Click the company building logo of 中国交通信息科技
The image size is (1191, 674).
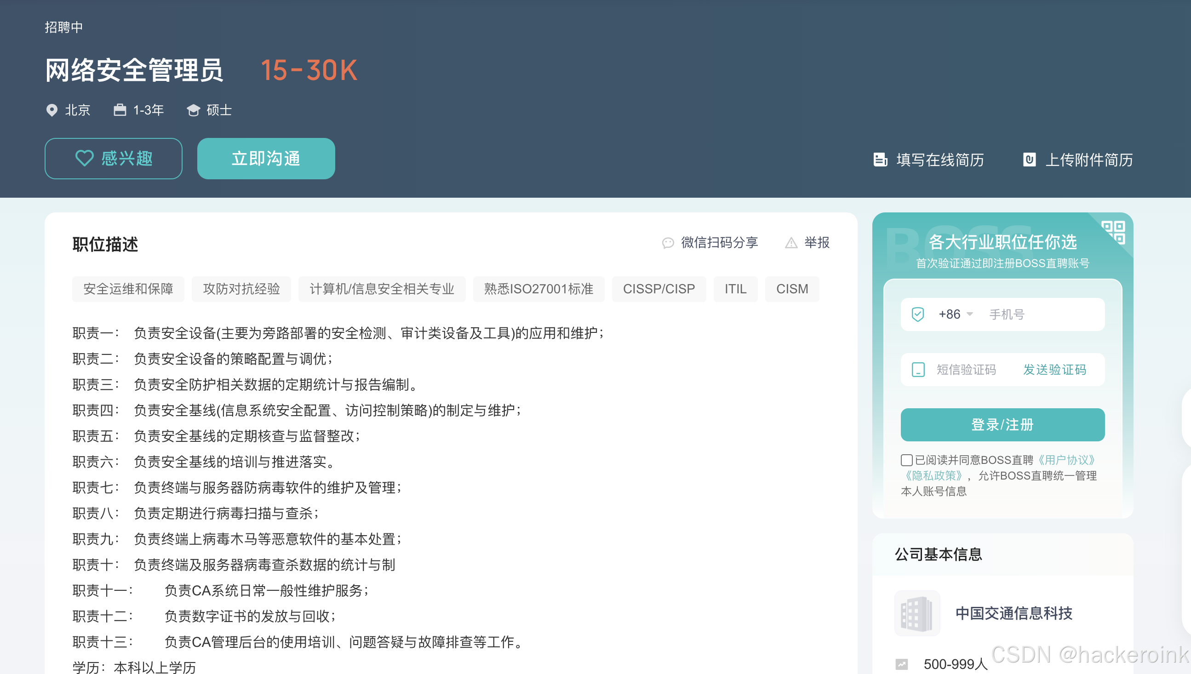tap(917, 613)
